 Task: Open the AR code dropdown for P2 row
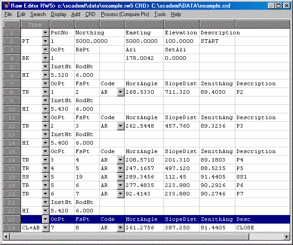pyautogui.click(x=120, y=92)
